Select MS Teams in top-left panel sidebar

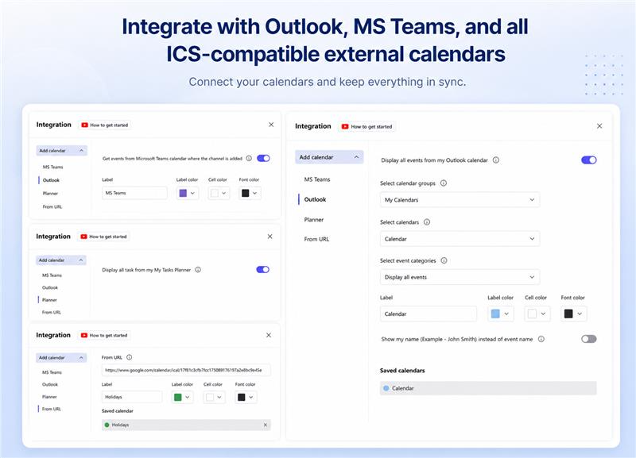point(52,167)
